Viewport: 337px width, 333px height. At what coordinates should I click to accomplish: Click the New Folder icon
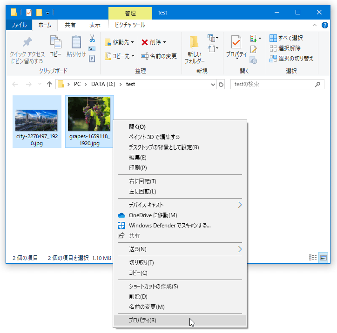194,42
